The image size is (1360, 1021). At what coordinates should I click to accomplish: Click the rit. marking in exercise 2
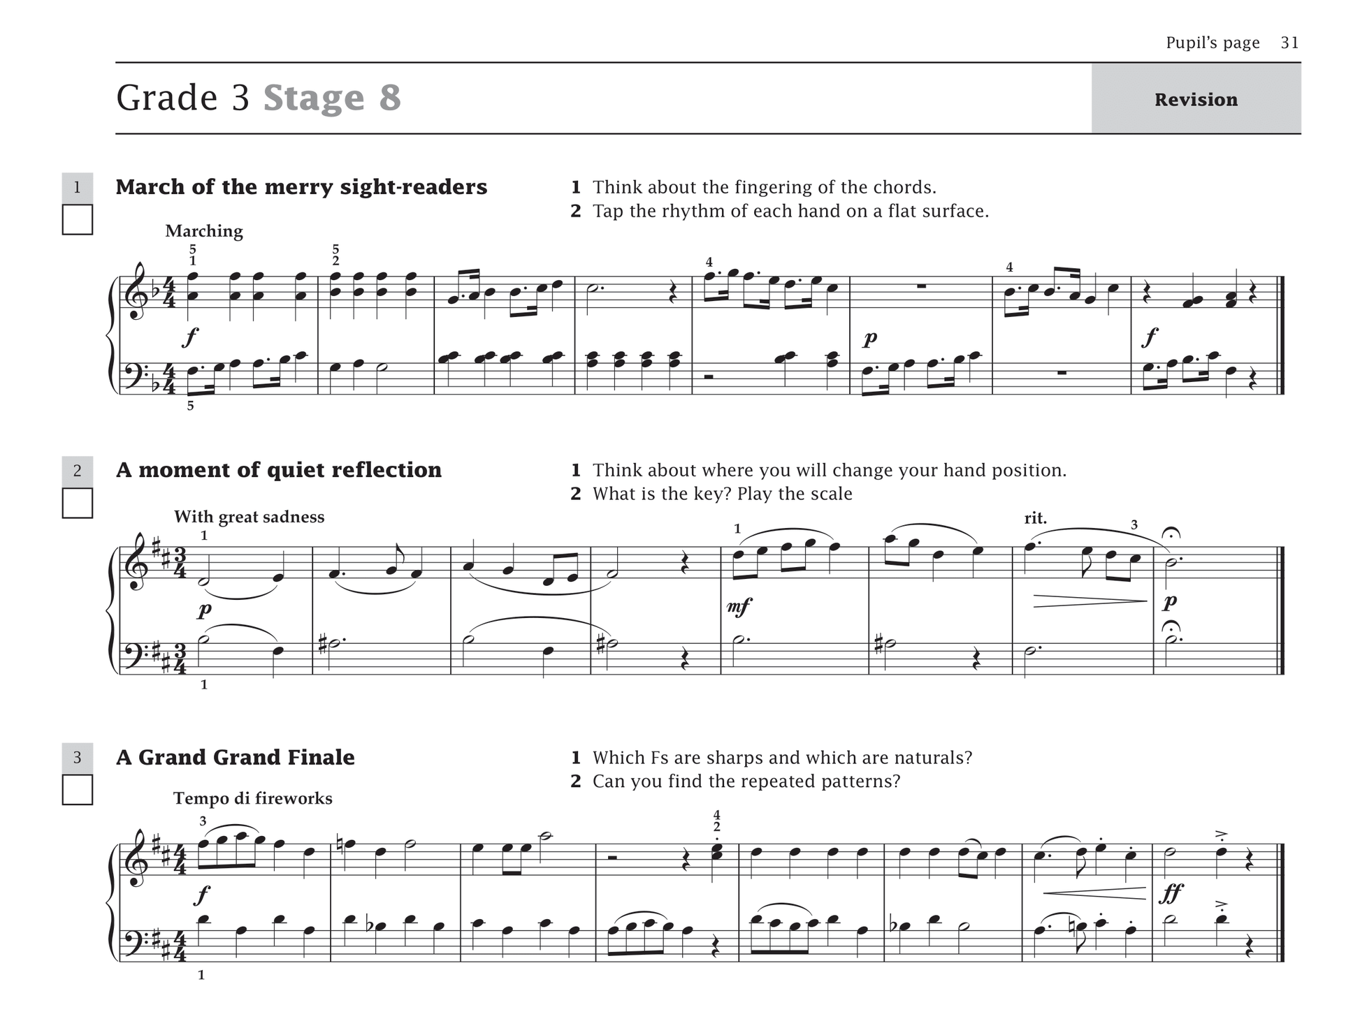tap(1035, 518)
